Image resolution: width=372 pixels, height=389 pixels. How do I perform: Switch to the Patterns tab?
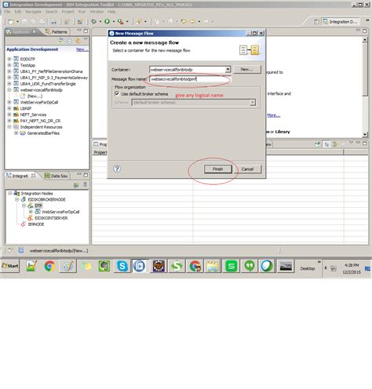tap(57, 31)
